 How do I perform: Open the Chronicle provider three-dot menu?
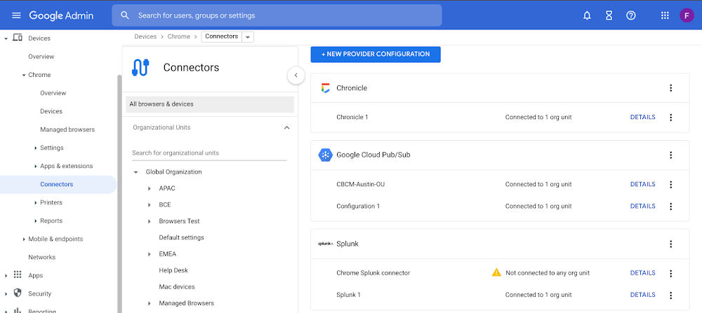[670, 88]
